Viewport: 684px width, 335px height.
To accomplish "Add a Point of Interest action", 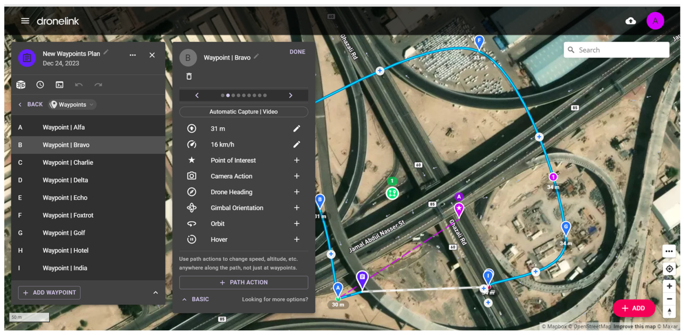I will click(297, 160).
